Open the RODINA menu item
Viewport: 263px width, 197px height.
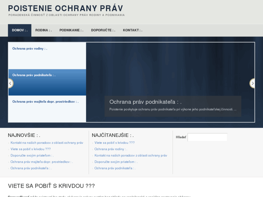point(43,30)
